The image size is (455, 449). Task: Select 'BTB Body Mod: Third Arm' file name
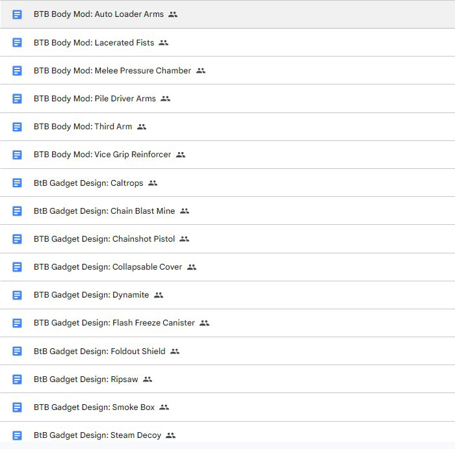83,127
